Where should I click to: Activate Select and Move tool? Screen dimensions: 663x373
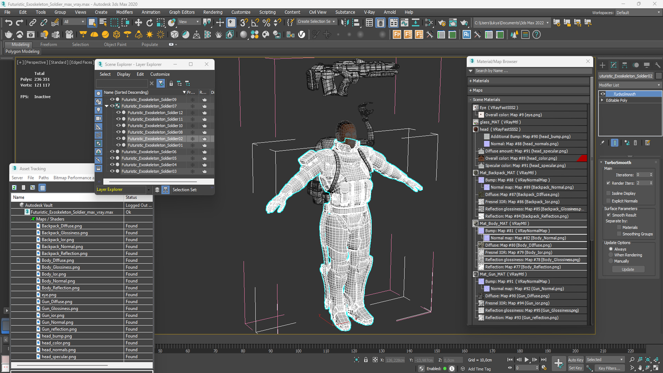[x=138, y=23]
